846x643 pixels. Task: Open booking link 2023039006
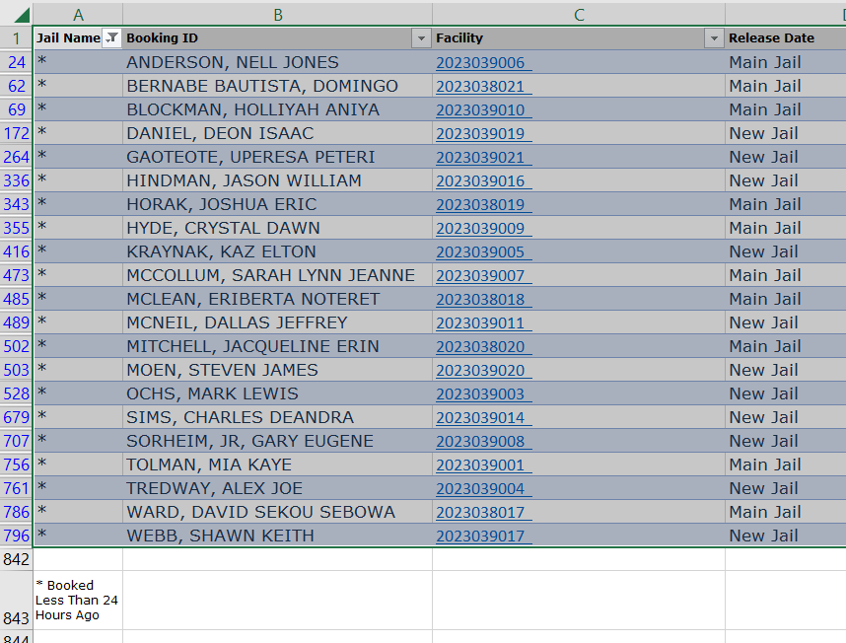coord(481,63)
